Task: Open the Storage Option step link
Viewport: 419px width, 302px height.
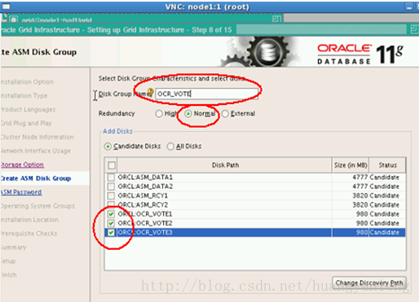Action: point(22,164)
